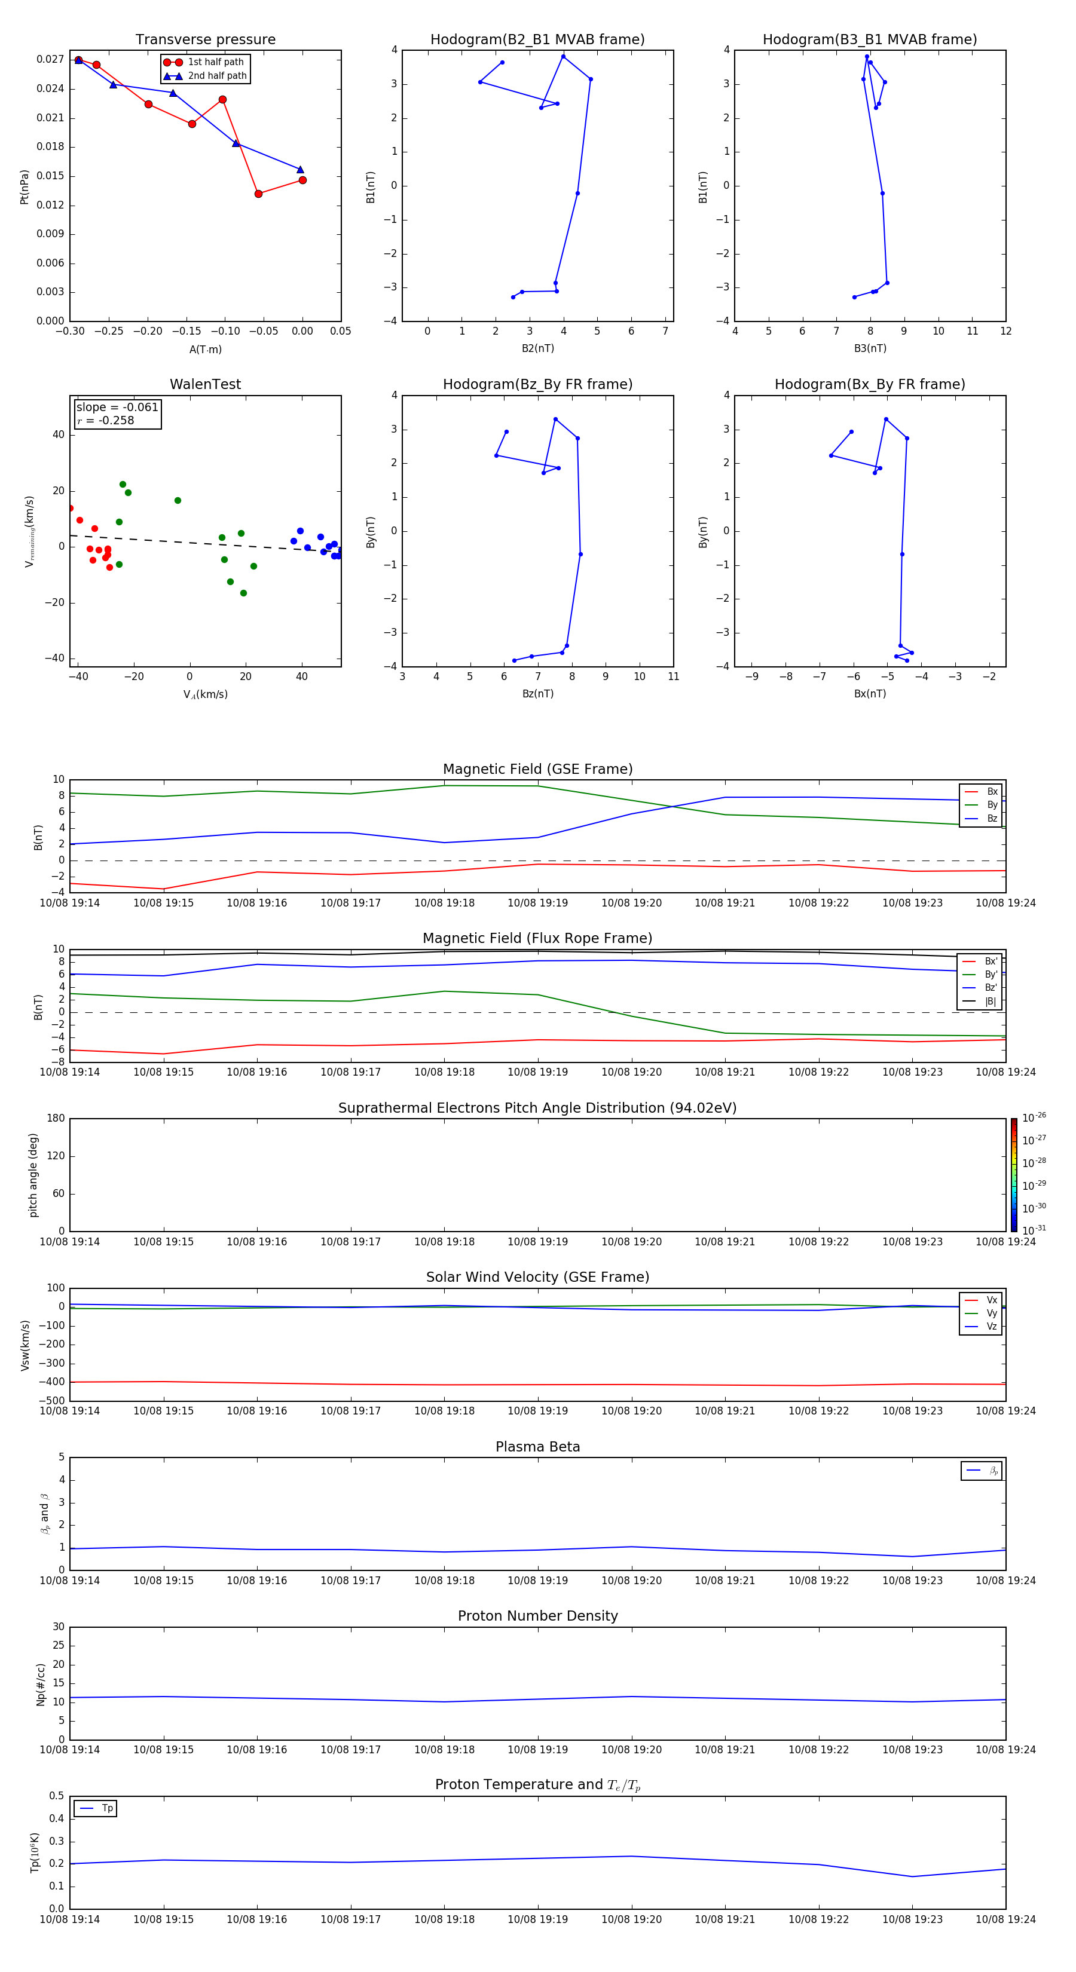This screenshot has height=1972, width=1076.
Task: Click the "Magnetic Field (GSE Frame)" title
Action: coord(537,768)
